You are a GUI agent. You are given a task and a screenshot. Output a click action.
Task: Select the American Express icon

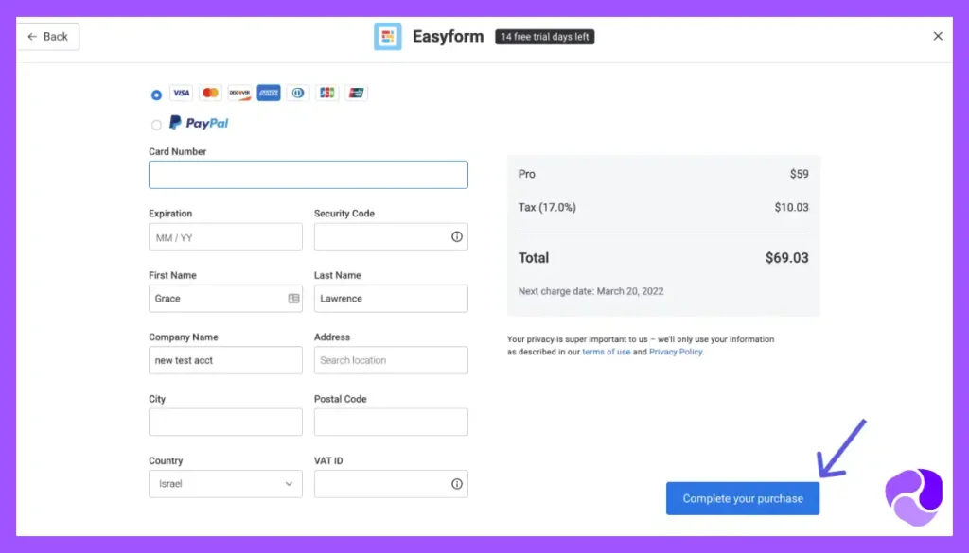pyautogui.click(x=268, y=93)
